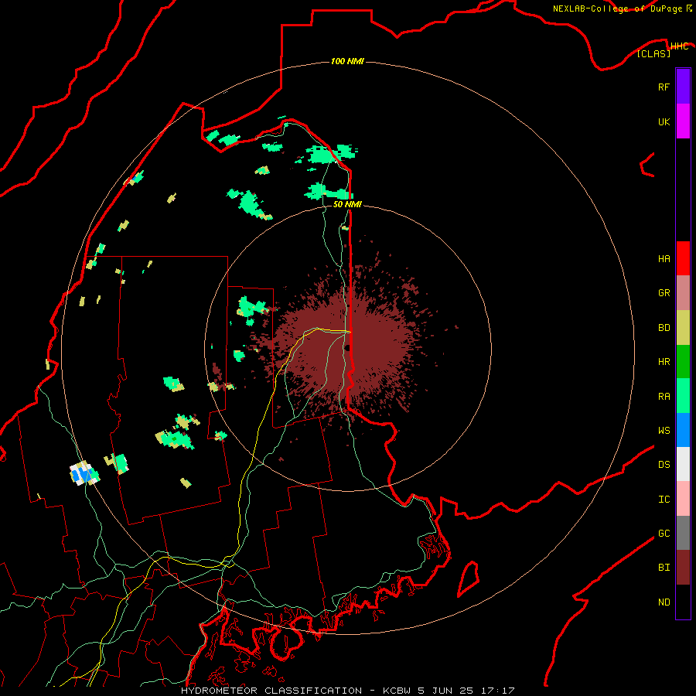Click the DS legend label

pos(664,464)
